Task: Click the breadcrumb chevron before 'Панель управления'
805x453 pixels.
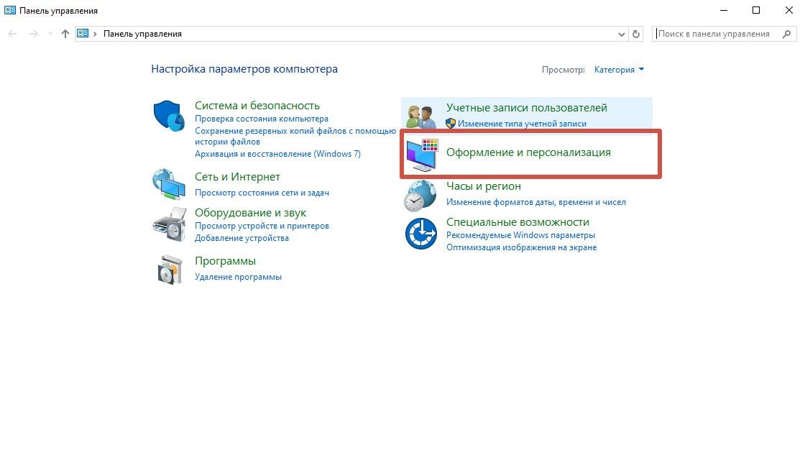Action: pyautogui.click(x=95, y=34)
